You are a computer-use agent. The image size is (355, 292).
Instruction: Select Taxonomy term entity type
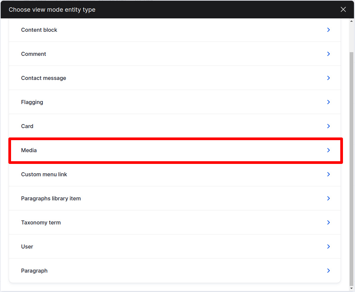(x=175, y=222)
